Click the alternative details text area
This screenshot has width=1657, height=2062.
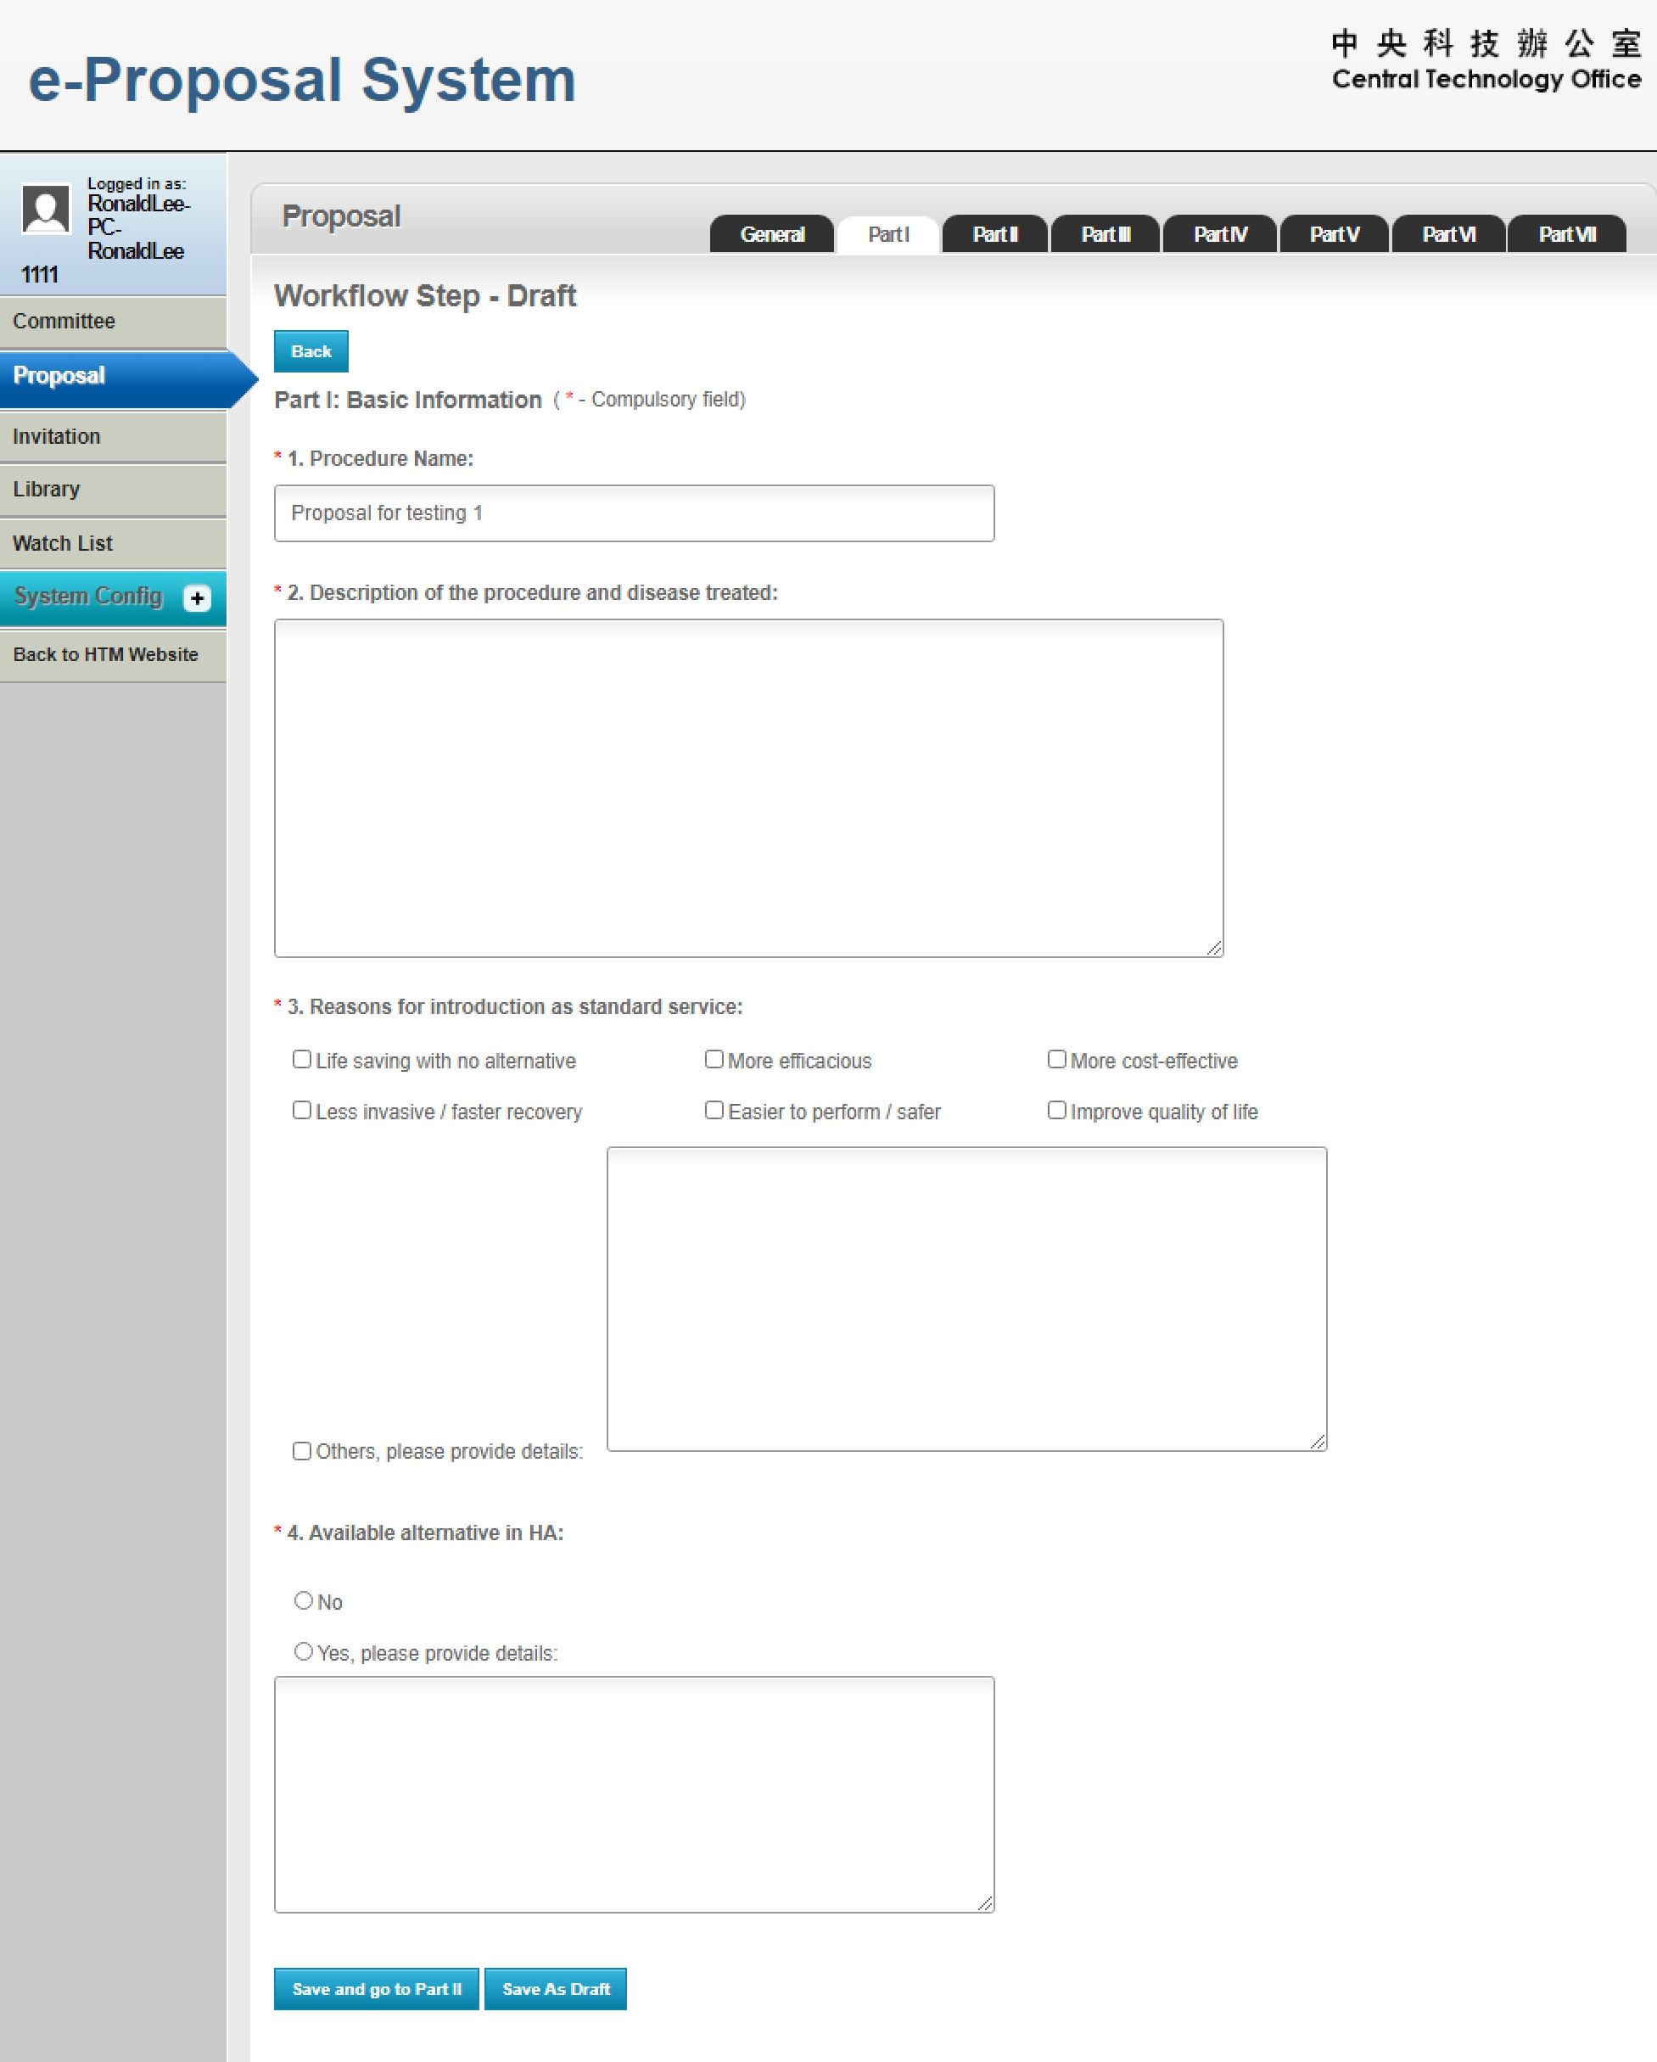pyautogui.click(x=634, y=1794)
